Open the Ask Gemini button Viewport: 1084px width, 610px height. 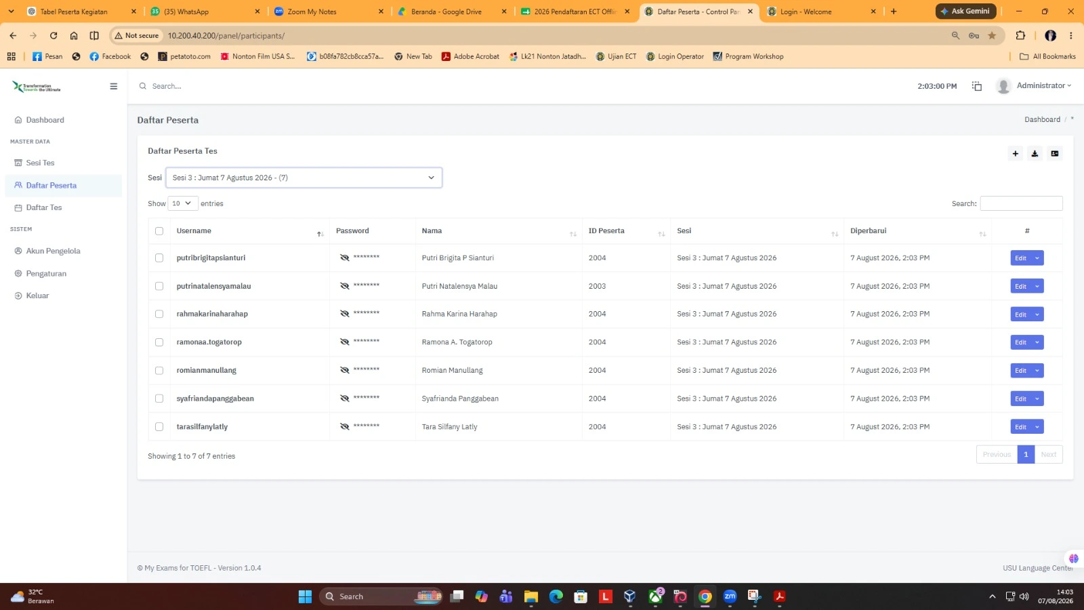click(965, 12)
